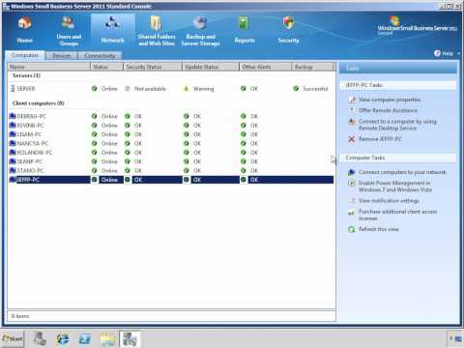Select the JEFFP-PC computer
This screenshot has width=464, height=348.
pyautogui.click(x=171, y=180)
